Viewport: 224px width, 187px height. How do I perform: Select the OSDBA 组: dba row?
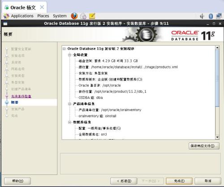90,98
